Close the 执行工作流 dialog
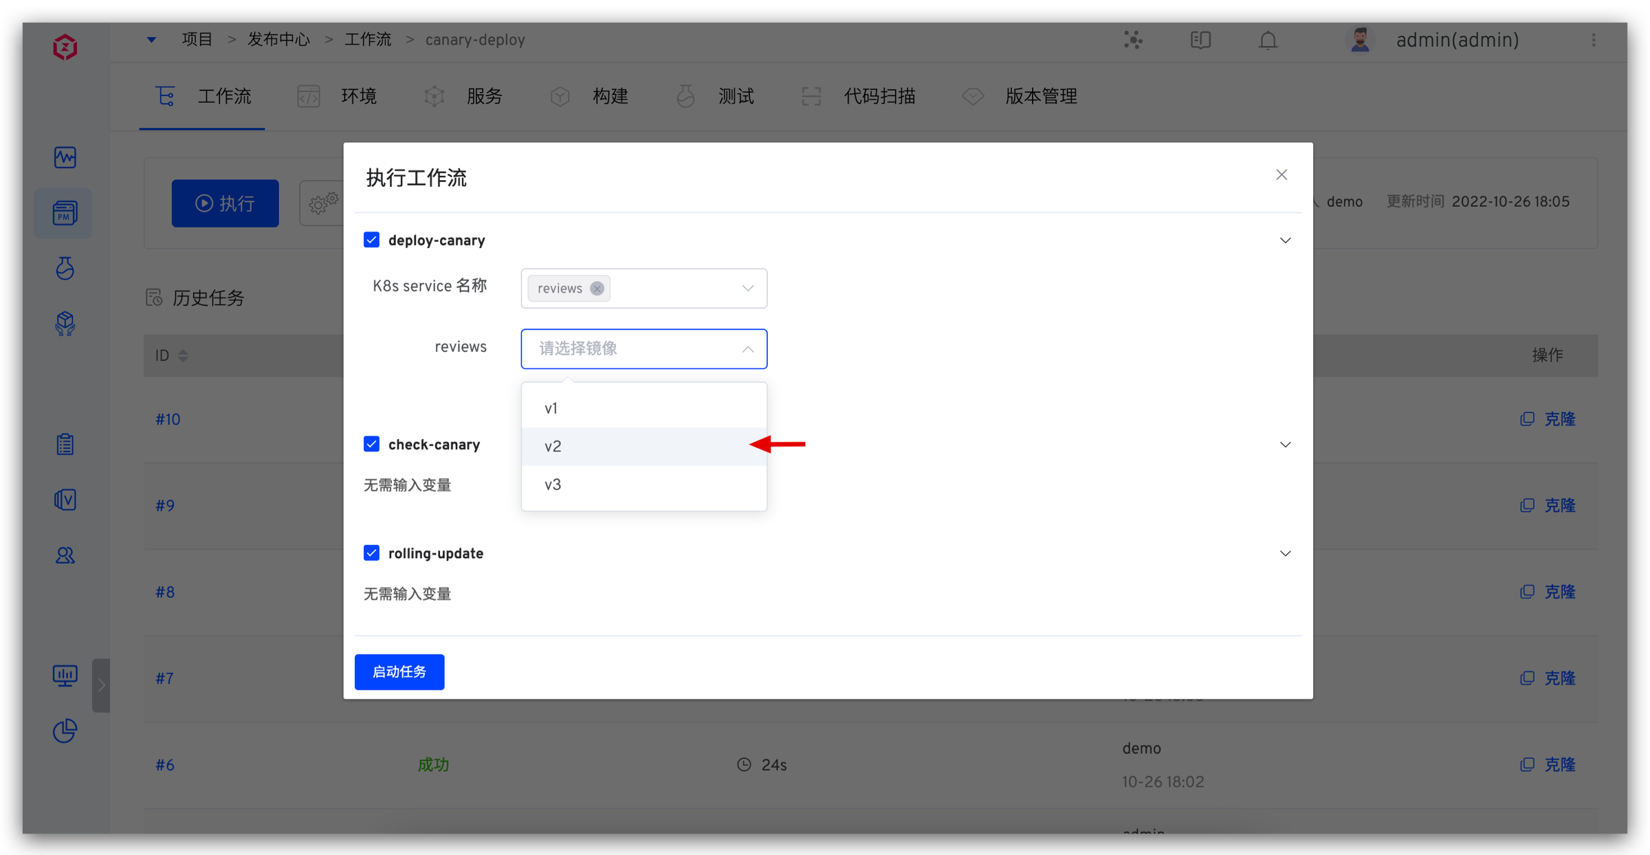The height and width of the screenshot is (855, 1650). point(1281,175)
